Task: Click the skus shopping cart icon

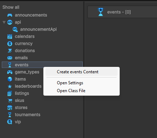Action: click(x=10, y=101)
